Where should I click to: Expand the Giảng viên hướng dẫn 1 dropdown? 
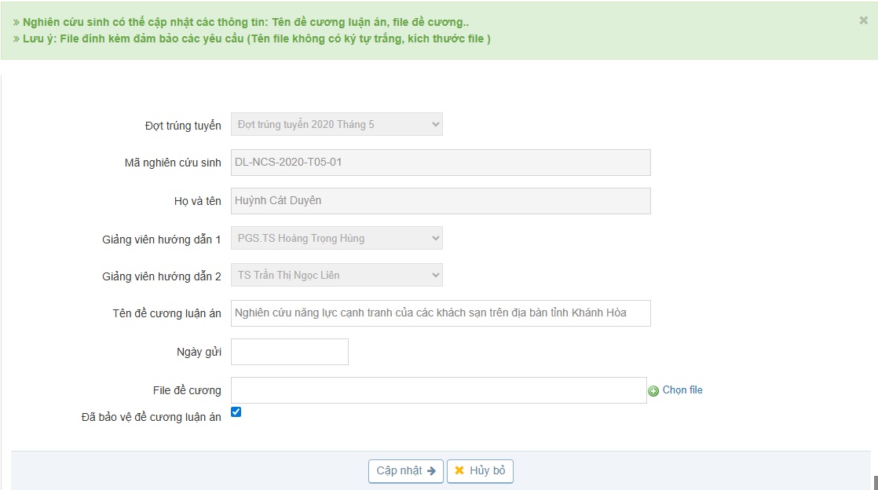pyautogui.click(x=336, y=238)
